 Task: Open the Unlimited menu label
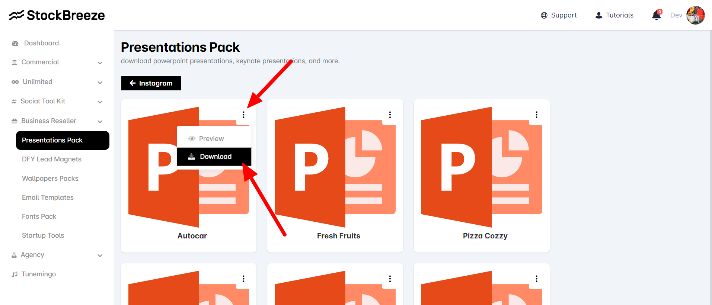point(38,82)
